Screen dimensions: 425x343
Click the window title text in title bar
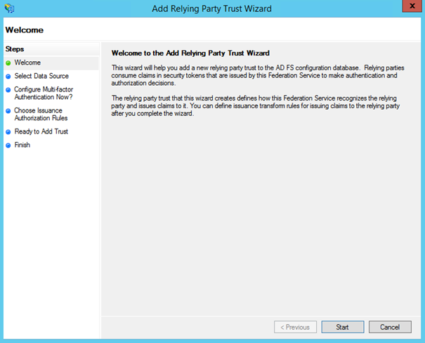[211, 8]
